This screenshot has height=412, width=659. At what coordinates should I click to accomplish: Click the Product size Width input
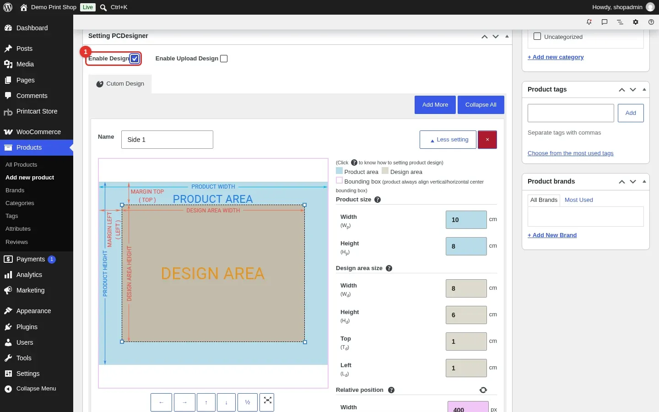tap(466, 220)
